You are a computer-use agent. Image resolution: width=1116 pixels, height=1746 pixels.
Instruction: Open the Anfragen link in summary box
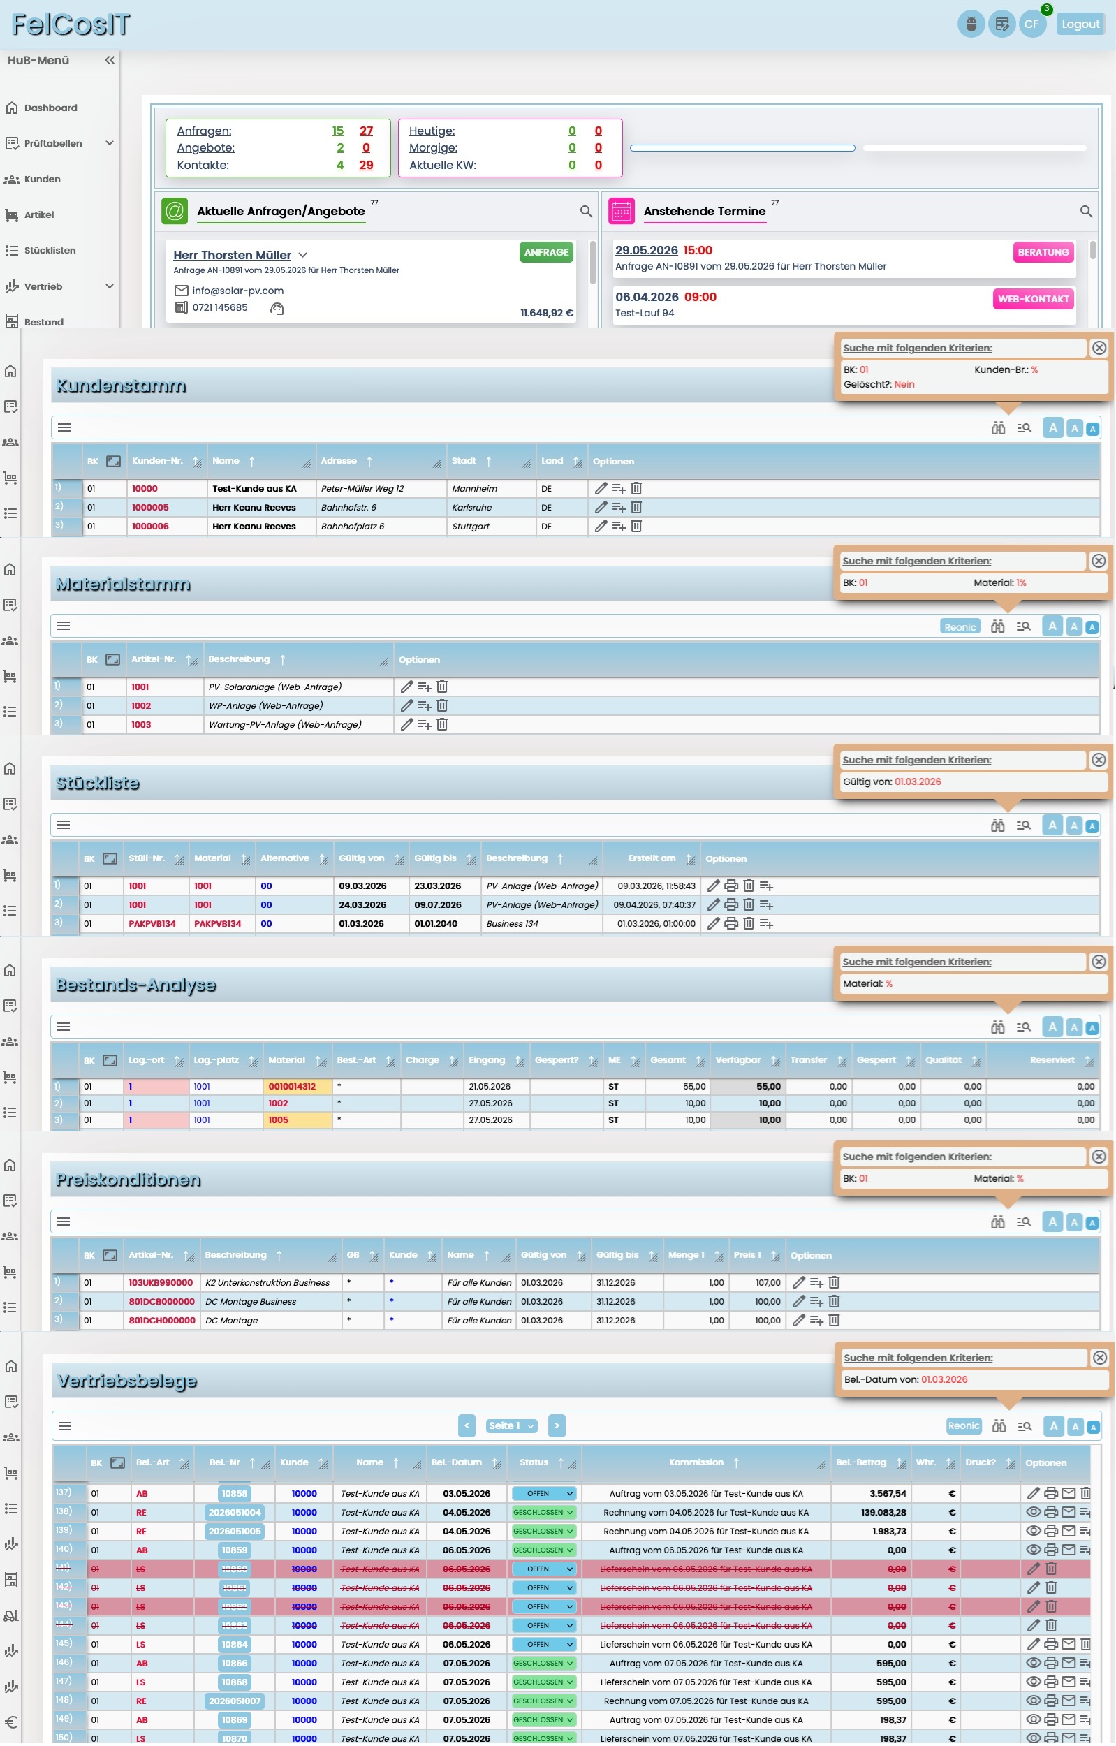(x=204, y=131)
